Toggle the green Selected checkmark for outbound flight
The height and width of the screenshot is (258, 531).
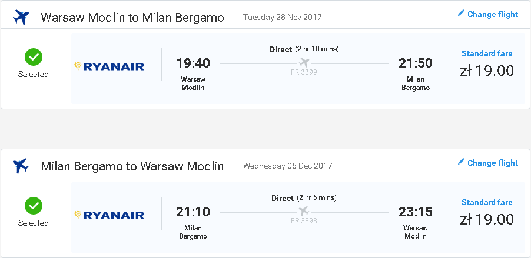(34, 57)
